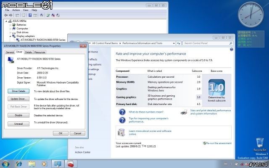Click the software box icon beside 'Learn more about scores'
Screen dimensions: 269x168
click(x=121, y=133)
